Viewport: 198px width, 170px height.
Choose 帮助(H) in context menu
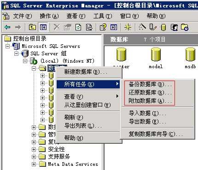(x=88, y=138)
